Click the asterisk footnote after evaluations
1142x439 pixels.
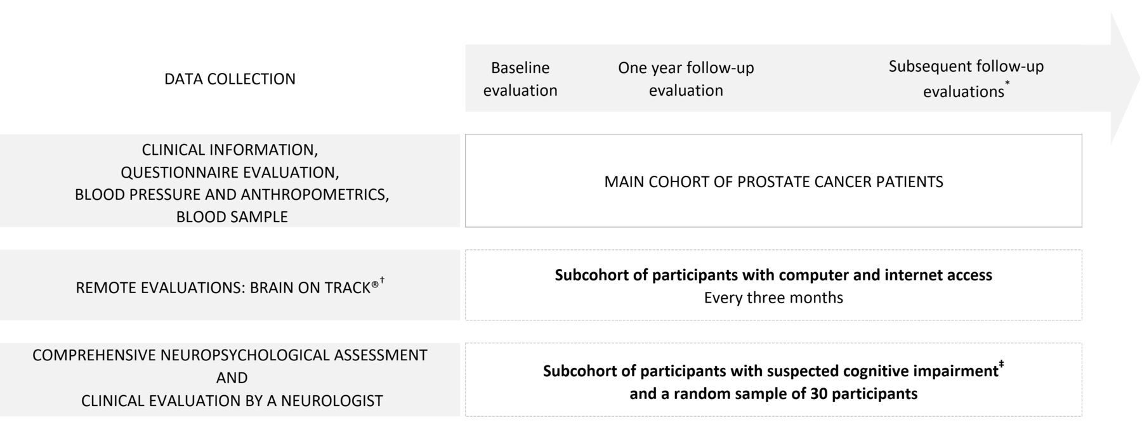click(1007, 83)
